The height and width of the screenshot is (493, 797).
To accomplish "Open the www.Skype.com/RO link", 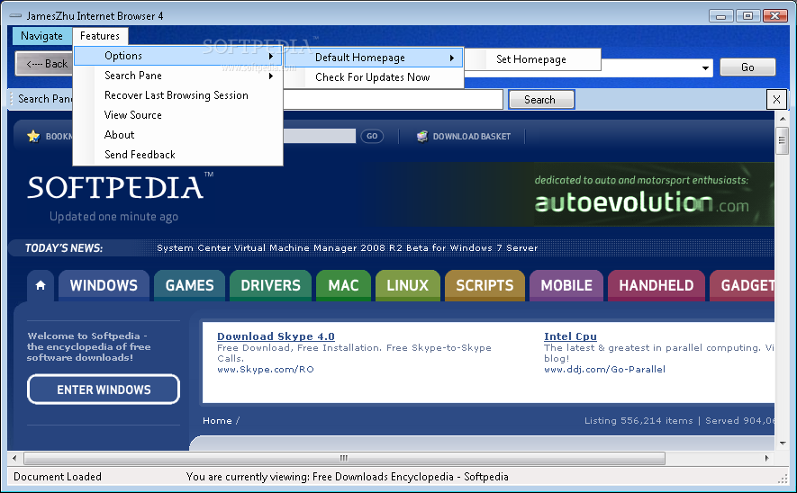I will [x=266, y=369].
